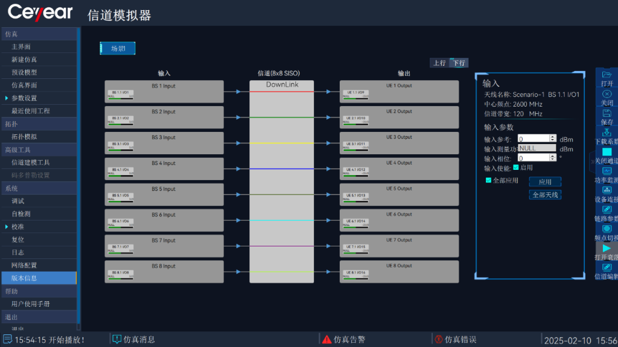Viewport: 618px width, 347px height.
Task: Click the 仿真告警 warning triangle icon
Action: (x=327, y=339)
